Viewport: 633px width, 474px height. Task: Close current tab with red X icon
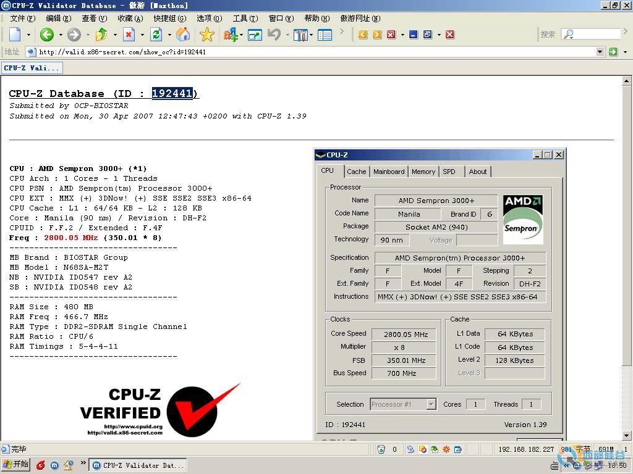coord(391,35)
